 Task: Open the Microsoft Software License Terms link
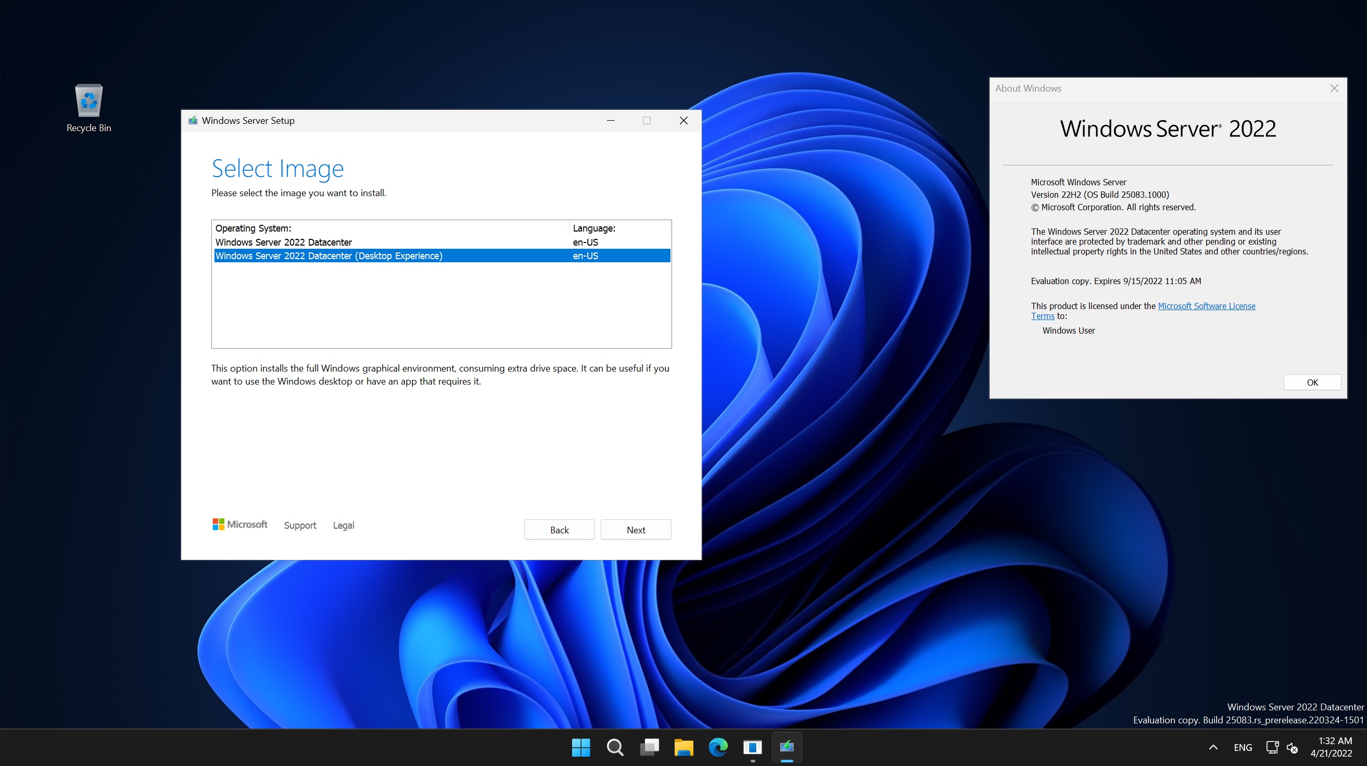coord(1207,306)
